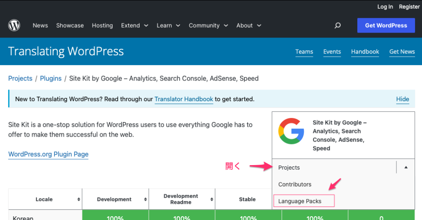Open the Showcase menu item

(x=70, y=26)
